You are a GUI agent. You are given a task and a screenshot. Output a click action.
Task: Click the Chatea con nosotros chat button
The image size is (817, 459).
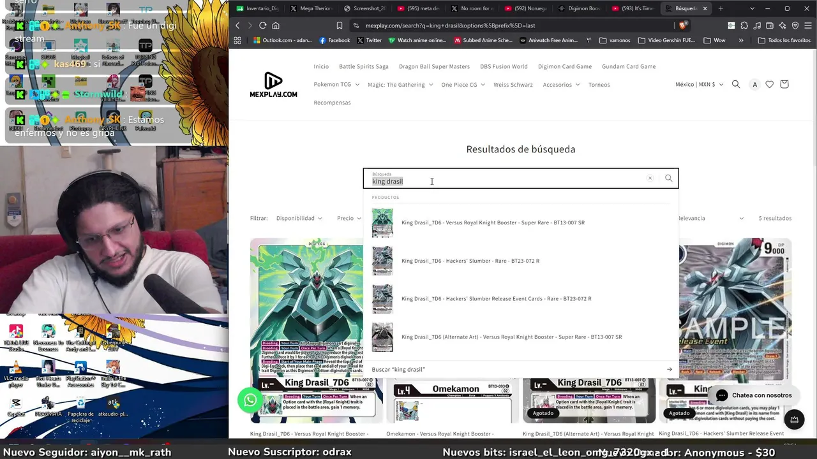[x=754, y=395]
